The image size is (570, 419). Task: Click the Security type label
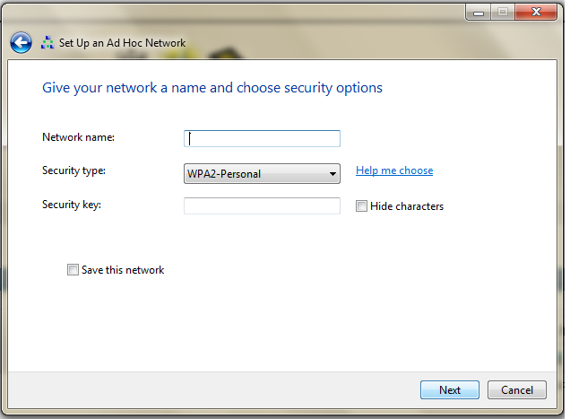(73, 170)
